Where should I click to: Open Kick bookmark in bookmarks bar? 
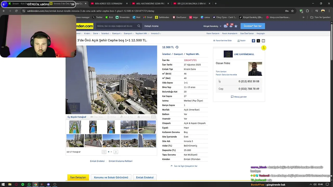coord(109,17)
